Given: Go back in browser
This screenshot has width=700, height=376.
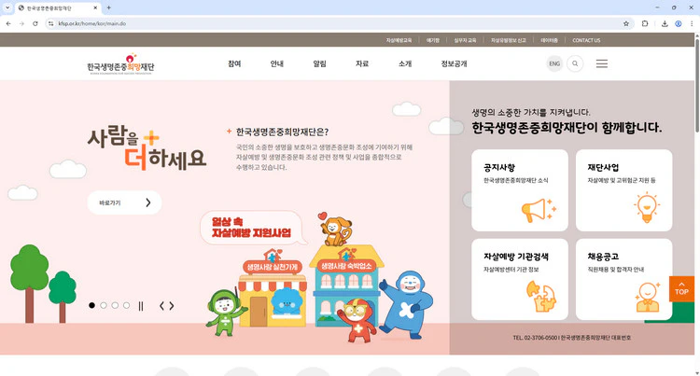Looking at the screenshot, I should click(8, 23).
